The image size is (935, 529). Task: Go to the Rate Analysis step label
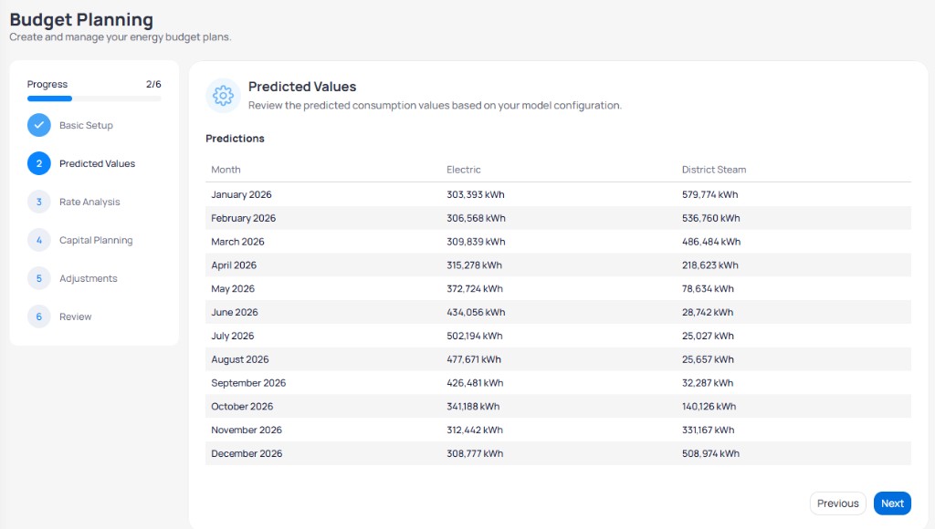(89, 202)
